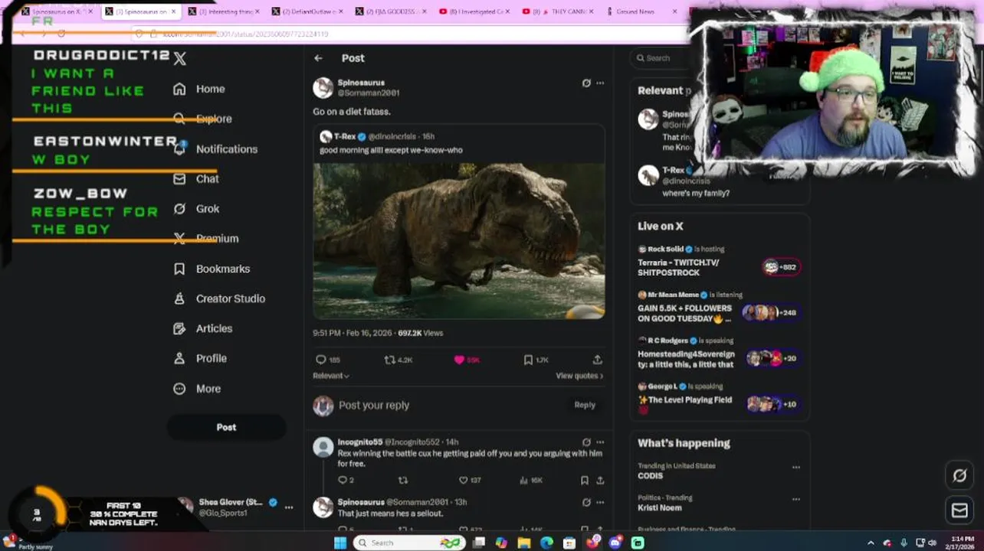This screenshot has width=984, height=551.
Task: Open Spinosaurus post more options (three dots)
Action: click(x=600, y=83)
